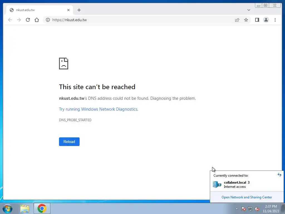Click the Show desktop strip
Screen dimensions: 285x214
tap(283, 208)
